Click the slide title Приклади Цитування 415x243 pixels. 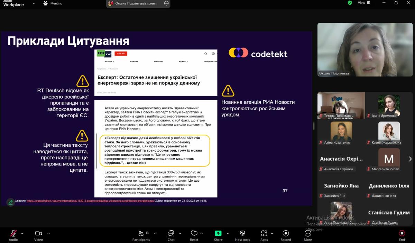68,41
